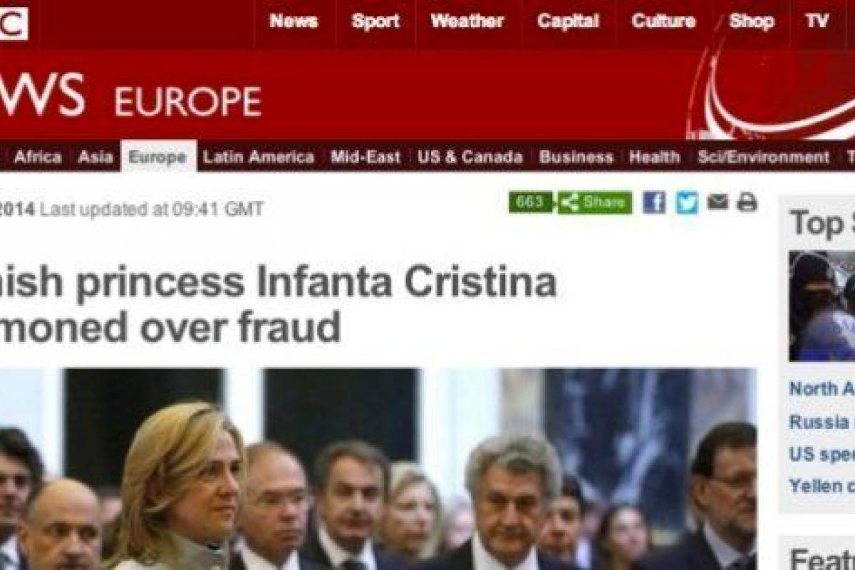Open the Sci/Environment tab
Image resolution: width=855 pixels, height=570 pixels.
pyautogui.click(x=764, y=157)
